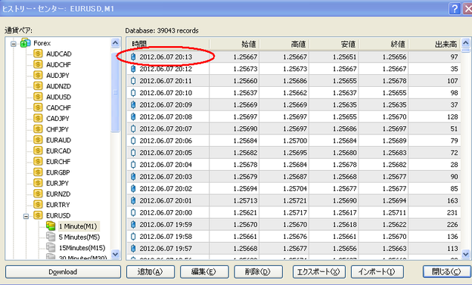Click the インポート(I) import button
Image resolution: width=472 pixels, height=285 pixels.
[377, 272]
